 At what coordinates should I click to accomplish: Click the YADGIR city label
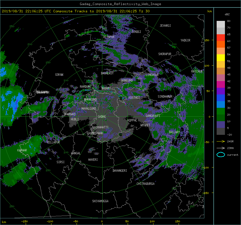click(185, 40)
